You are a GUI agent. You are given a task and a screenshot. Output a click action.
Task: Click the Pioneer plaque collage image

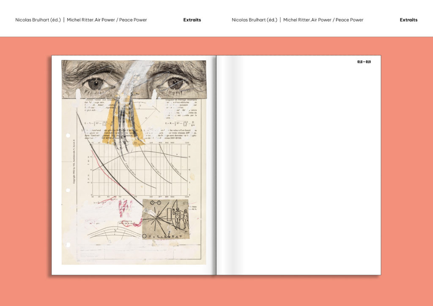[165, 219]
